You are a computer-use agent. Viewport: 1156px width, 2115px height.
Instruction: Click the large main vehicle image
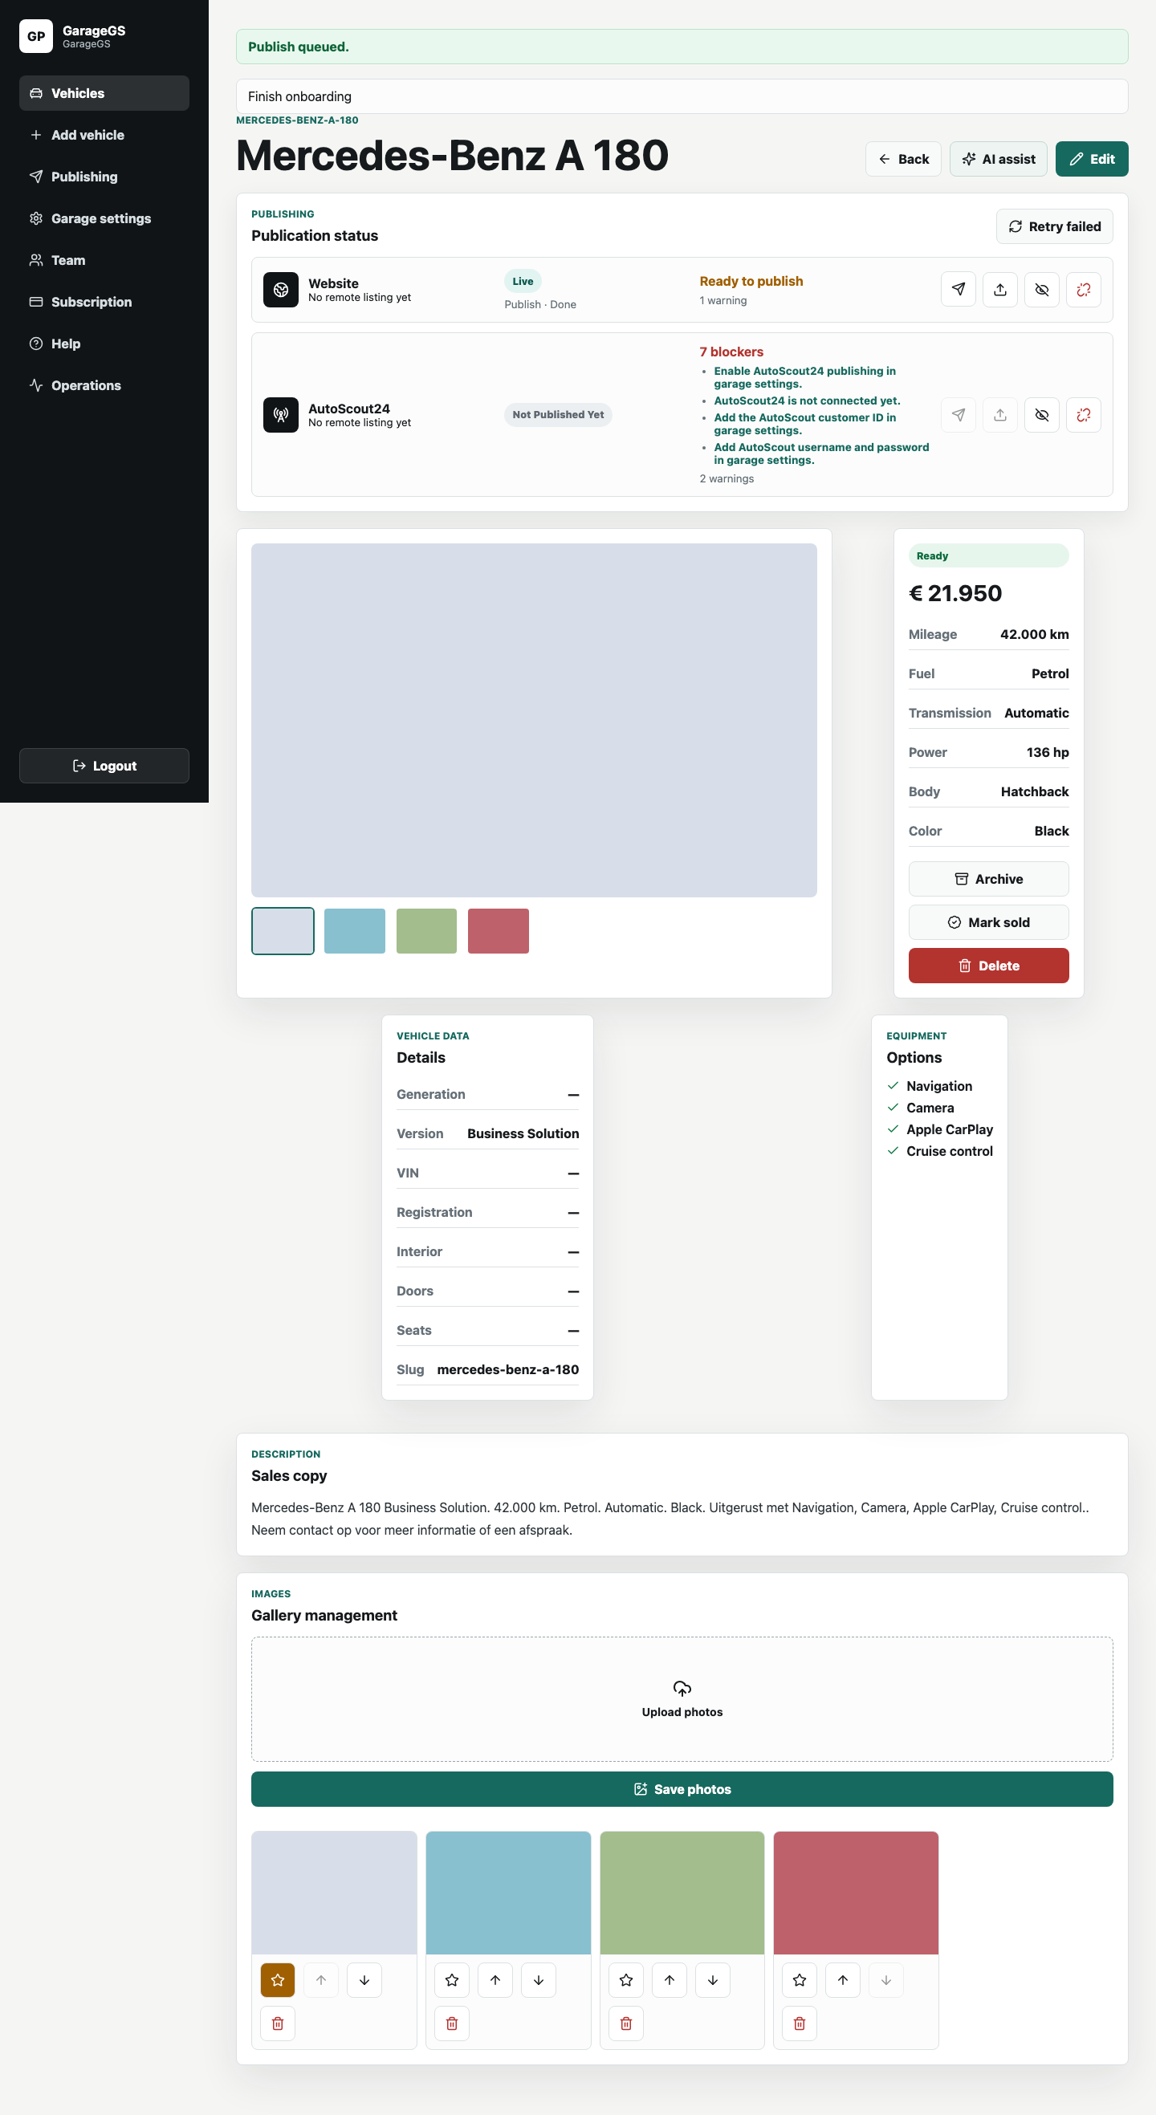pyautogui.click(x=534, y=720)
